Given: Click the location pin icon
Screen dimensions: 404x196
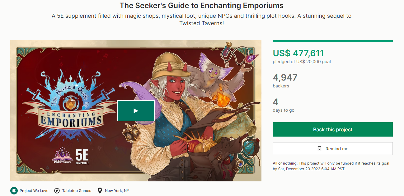Looking at the screenshot, I should pos(100,191).
